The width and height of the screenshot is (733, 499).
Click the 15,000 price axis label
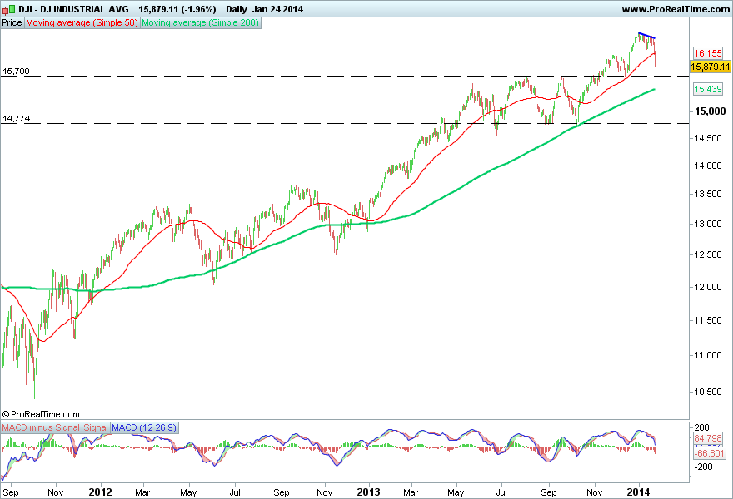point(710,111)
